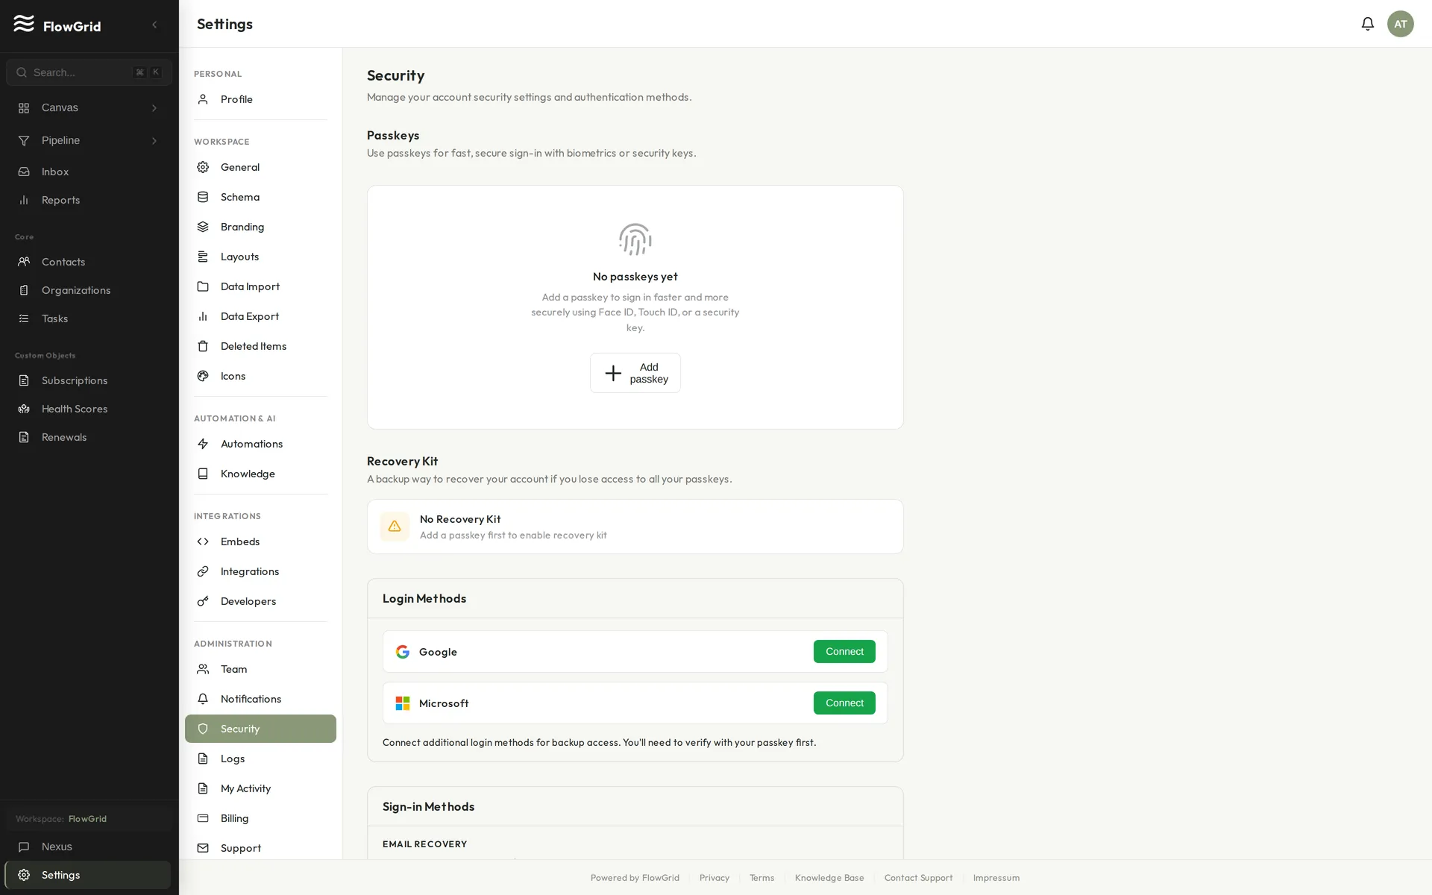Click the Support envelope icon
The width and height of the screenshot is (1432, 895).
pyautogui.click(x=203, y=848)
